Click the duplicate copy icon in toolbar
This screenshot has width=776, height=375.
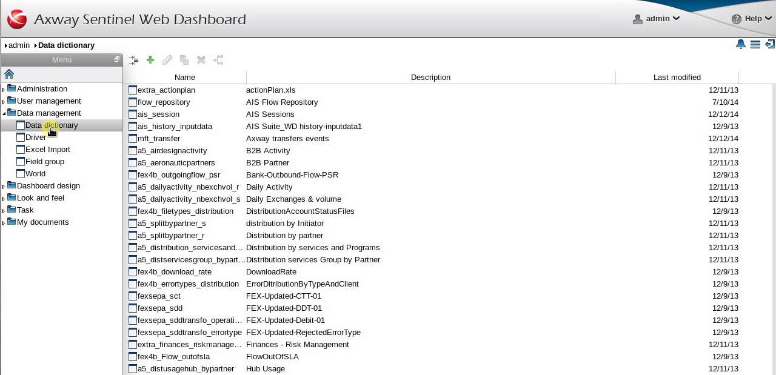pos(184,60)
